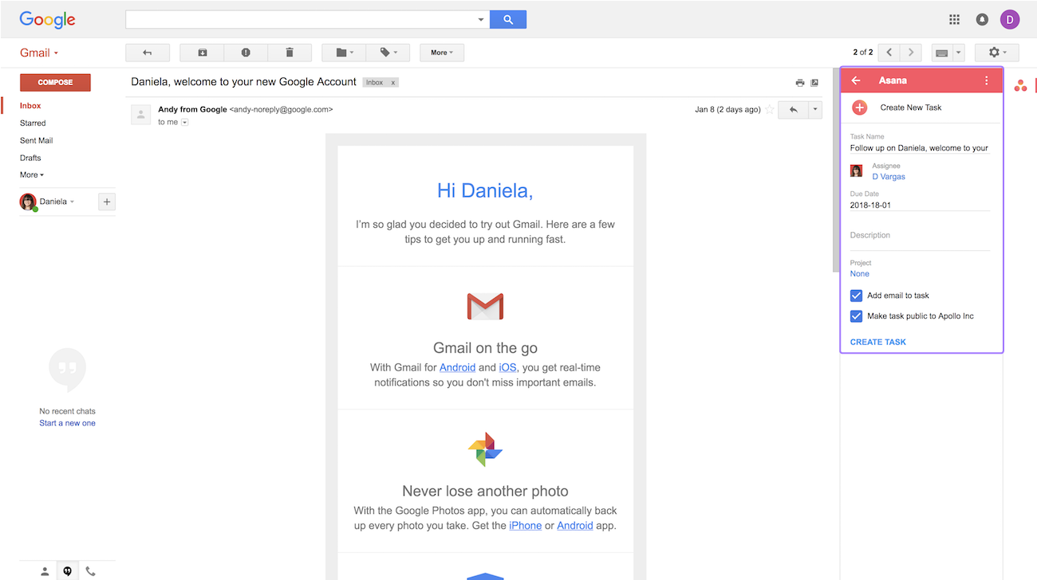Click Start a new one chat link
The image size is (1037, 580).
coord(67,423)
